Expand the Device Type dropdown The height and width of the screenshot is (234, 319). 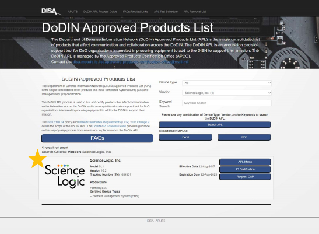click(x=227, y=83)
